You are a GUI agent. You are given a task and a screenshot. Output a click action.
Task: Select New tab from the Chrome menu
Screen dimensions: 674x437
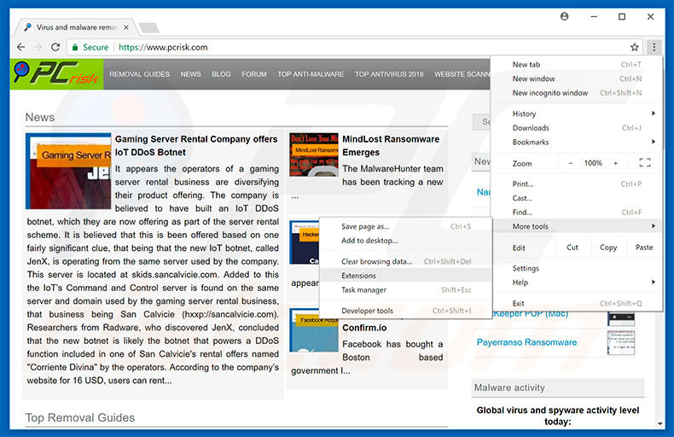575,65
